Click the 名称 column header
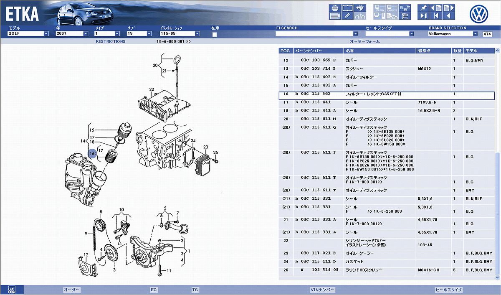The width and height of the screenshot is (501, 295). tap(380, 51)
